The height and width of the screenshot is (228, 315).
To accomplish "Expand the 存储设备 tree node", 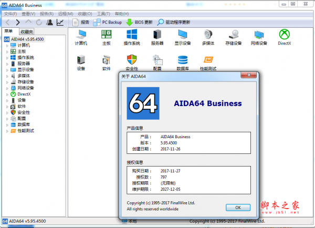I will point(7,82).
